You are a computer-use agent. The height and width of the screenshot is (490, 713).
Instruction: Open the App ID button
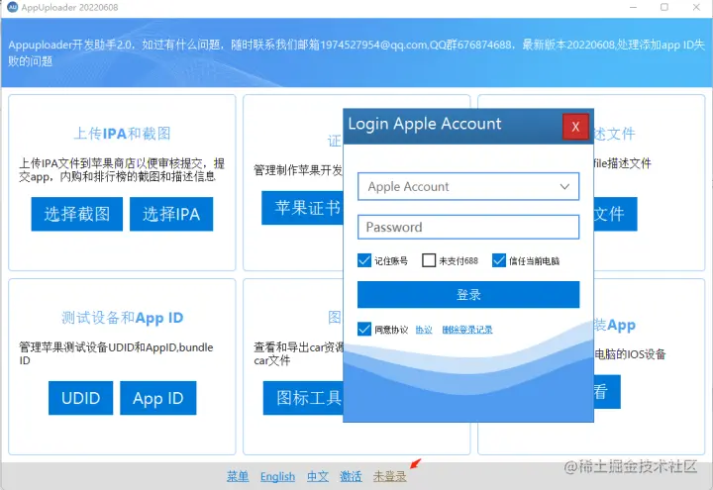coord(158,398)
